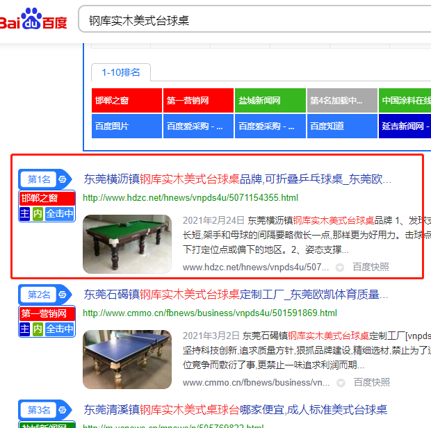Click the blue 百度图片 tile
This screenshot has width=431, height=428.
pyautogui.click(x=127, y=126)
